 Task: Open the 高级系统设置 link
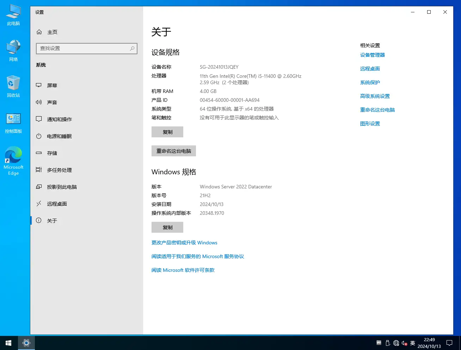pos(375,96)
